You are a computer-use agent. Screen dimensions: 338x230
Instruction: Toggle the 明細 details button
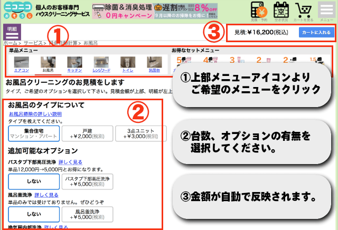pos(12,31)
